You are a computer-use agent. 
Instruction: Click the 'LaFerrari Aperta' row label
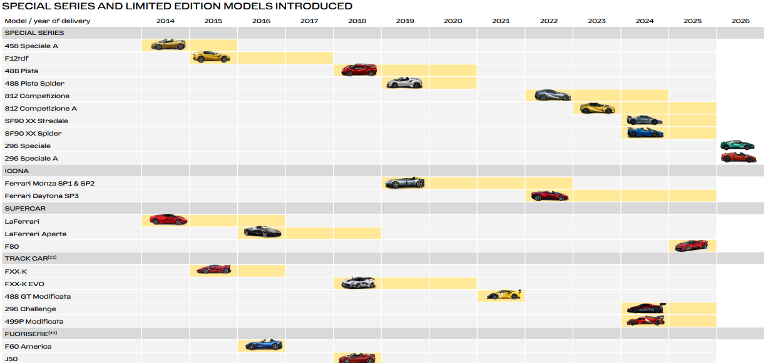36,234
